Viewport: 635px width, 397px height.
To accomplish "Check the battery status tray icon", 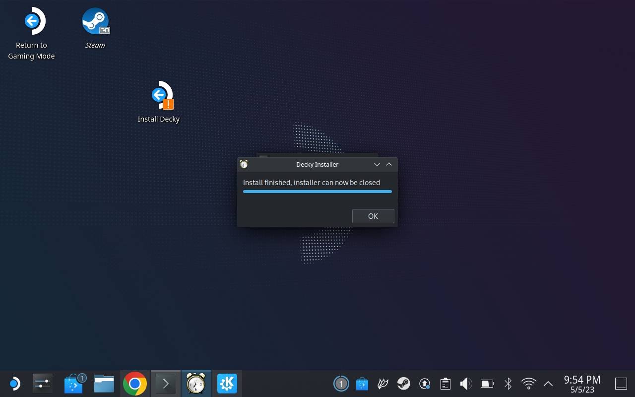I will [x=487, y=384].
